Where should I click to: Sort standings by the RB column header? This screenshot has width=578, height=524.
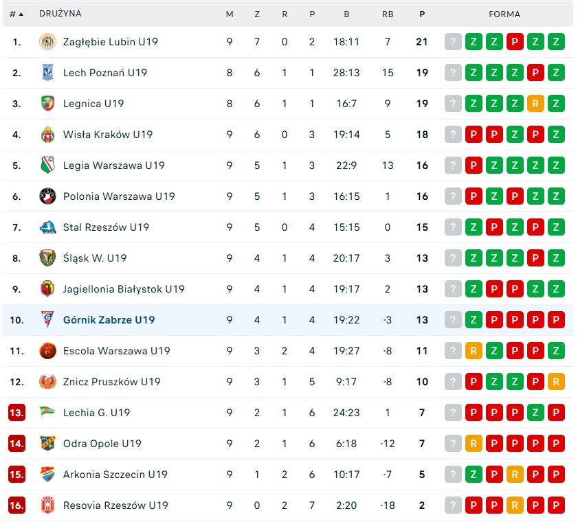388,14
